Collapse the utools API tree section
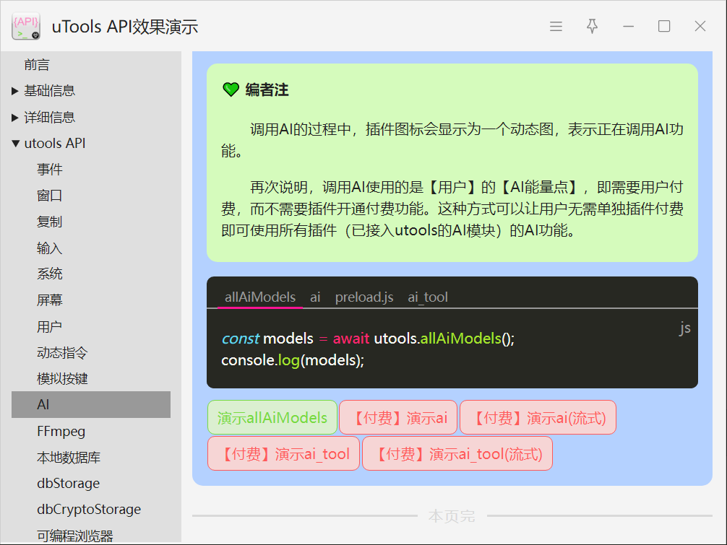Image resolution: width=727 pixels, height=545 pixels. 16,144
